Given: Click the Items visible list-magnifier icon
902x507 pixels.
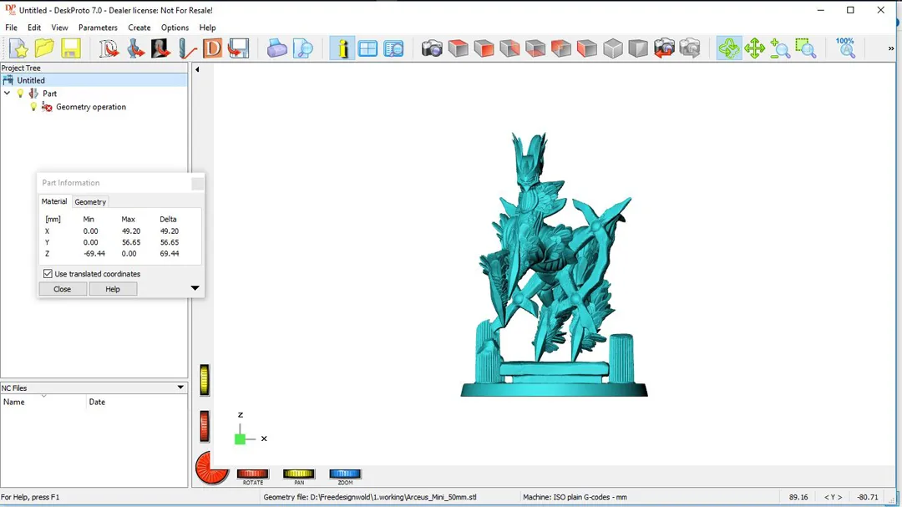Looking at the screenshot, I should point(394,48).
